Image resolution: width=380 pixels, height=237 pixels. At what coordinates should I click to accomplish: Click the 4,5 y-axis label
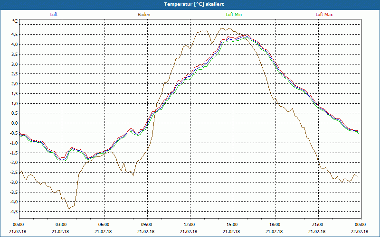pyautogui.click(x=14, y=34)
